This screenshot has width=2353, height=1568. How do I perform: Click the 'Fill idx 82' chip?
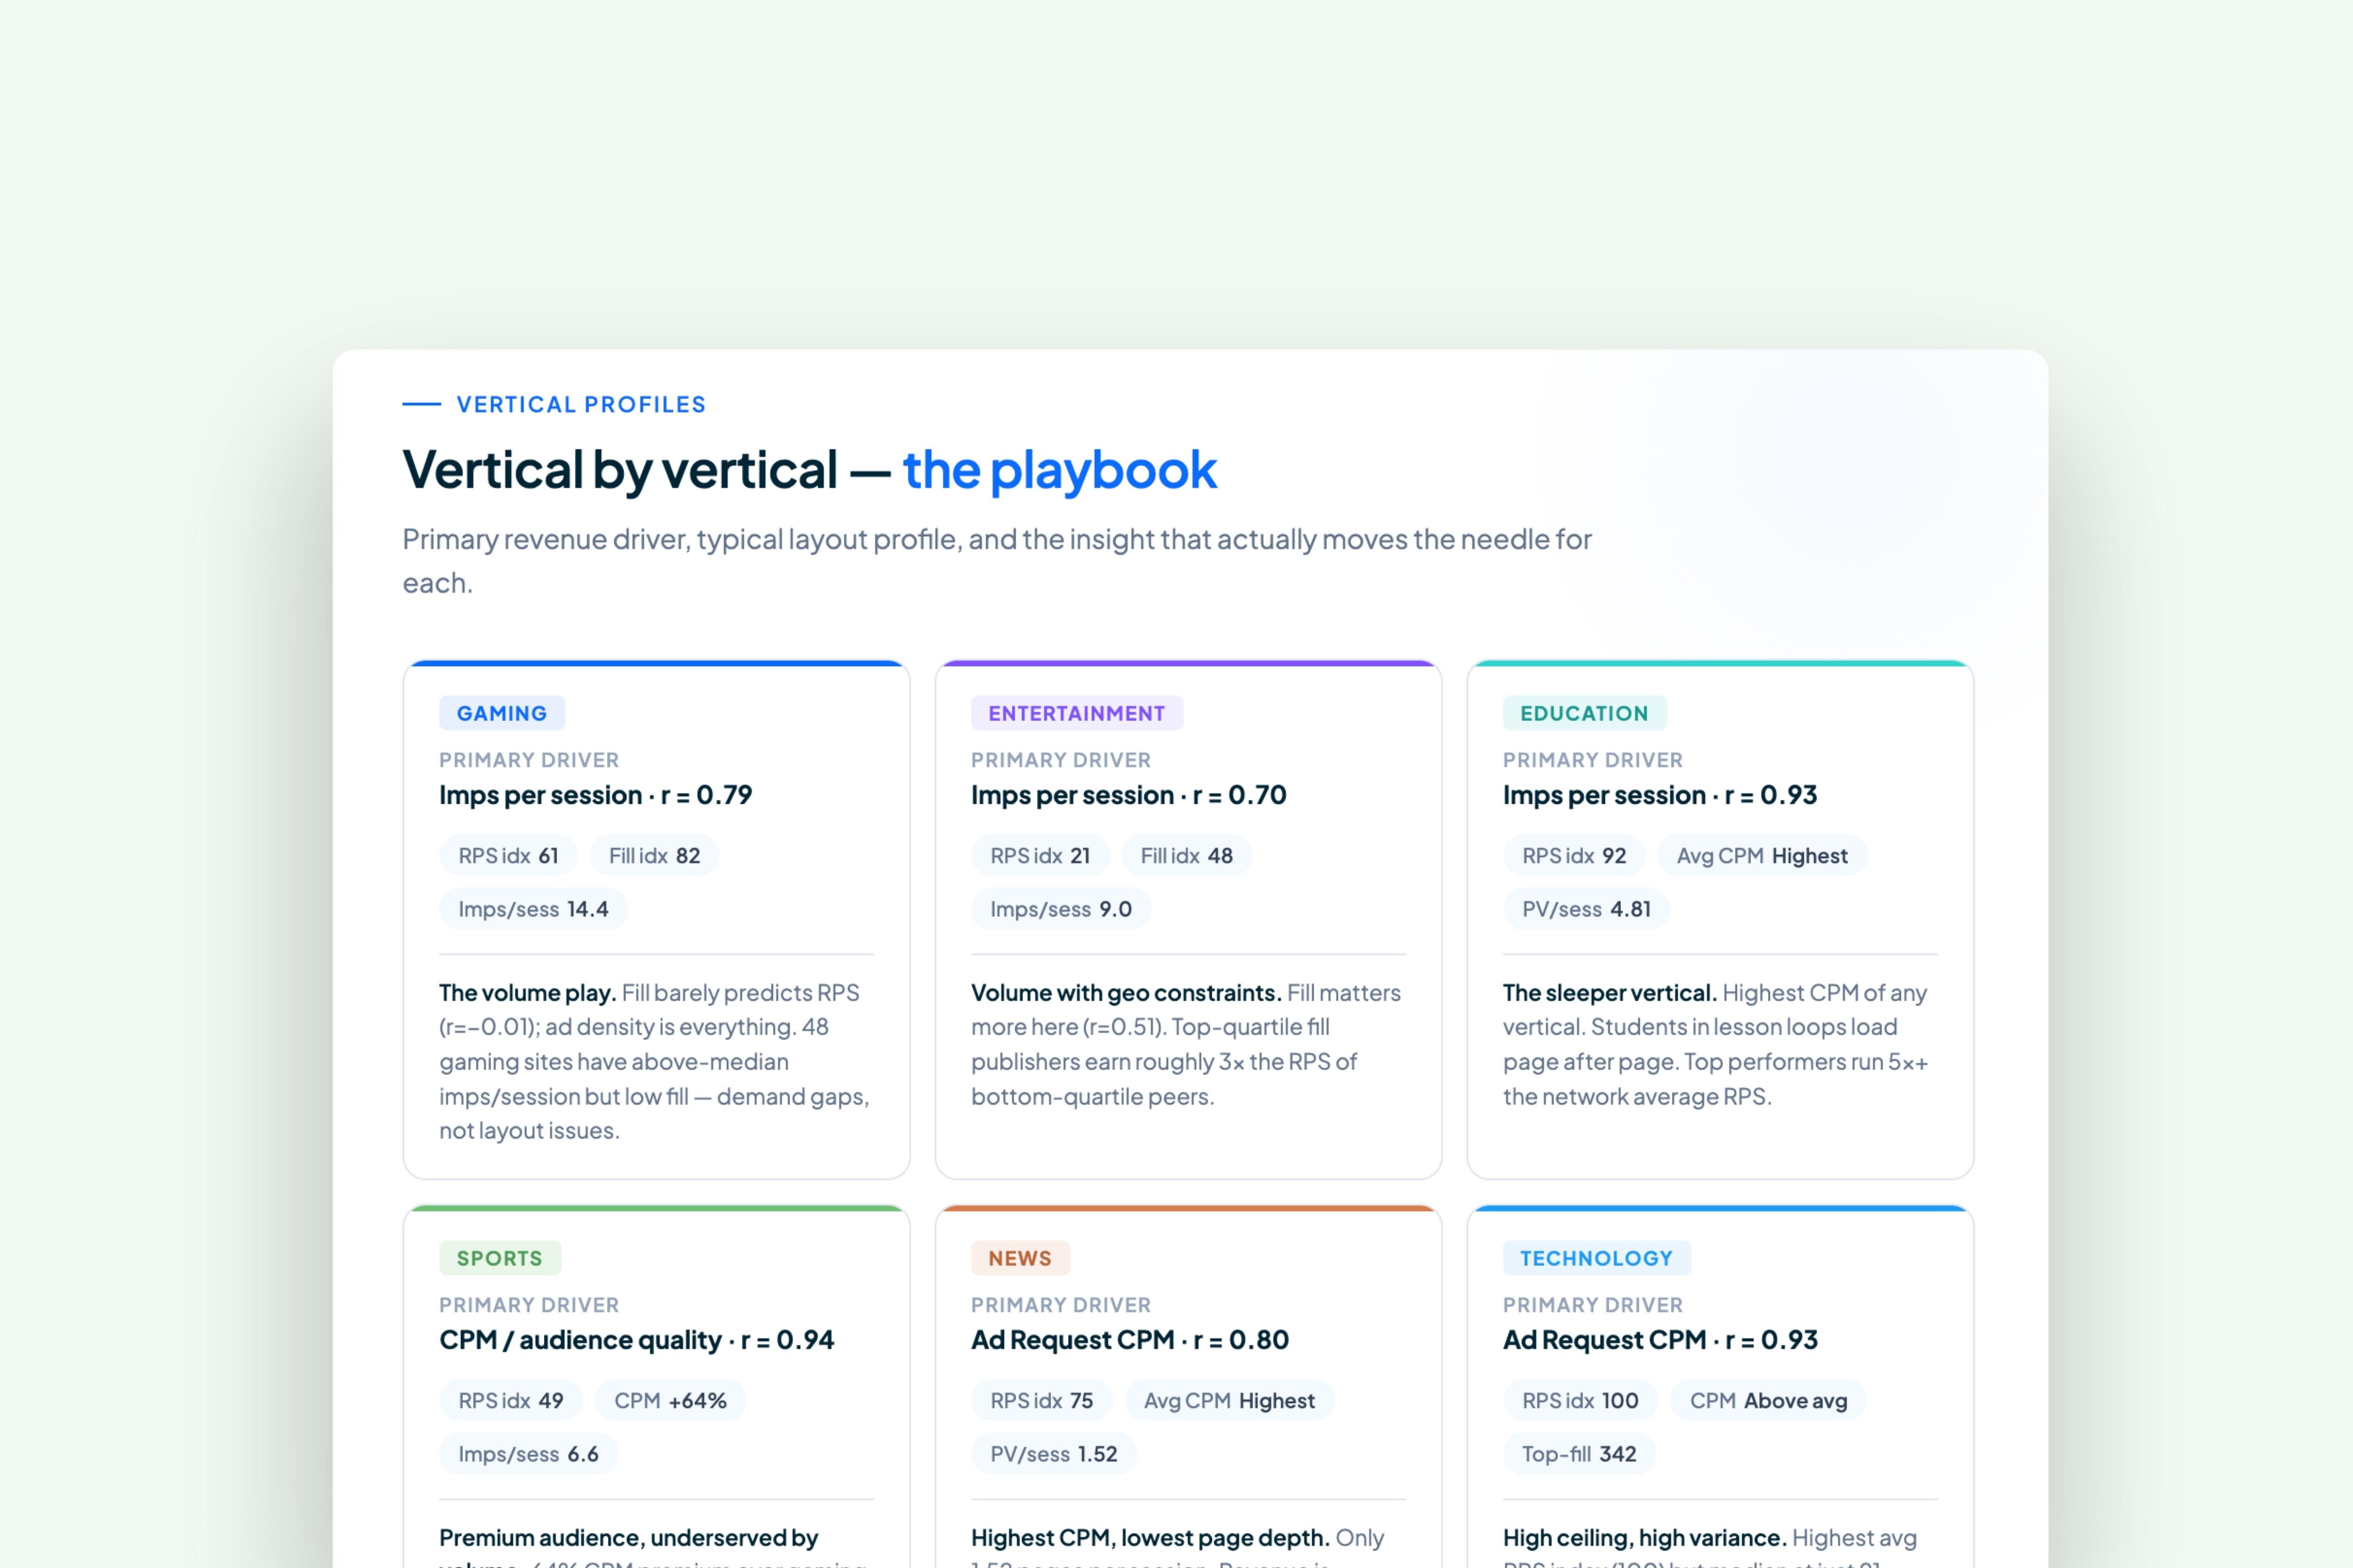(654, 856)
